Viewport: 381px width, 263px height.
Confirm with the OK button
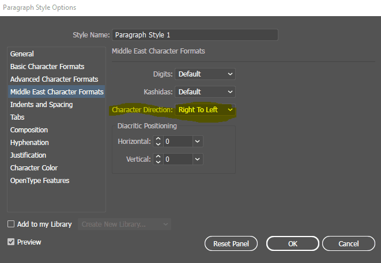pyautogui.click(x=293, y=243)
